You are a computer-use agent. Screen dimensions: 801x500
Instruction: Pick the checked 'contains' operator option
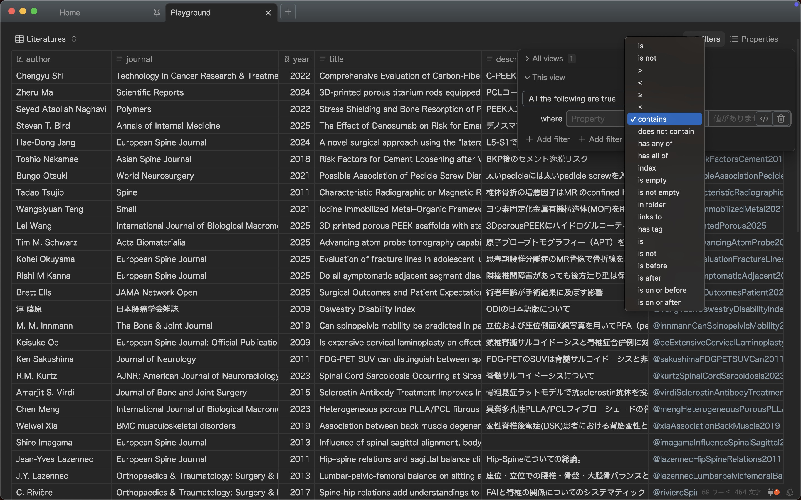tap(664, 119)
